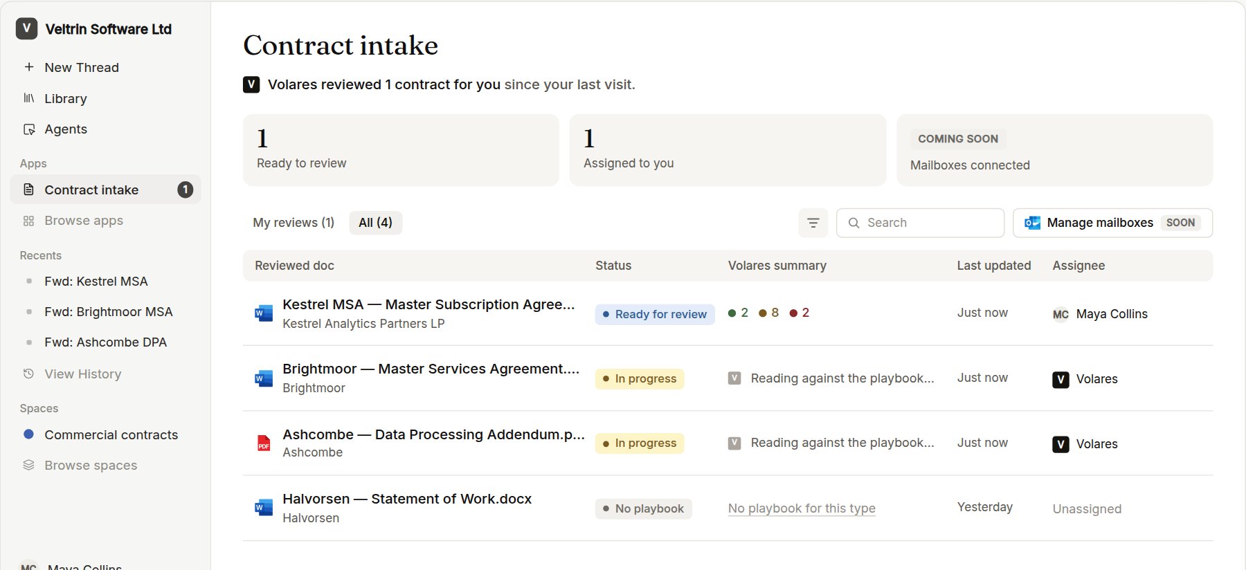Click the Manage mailboxes button
The width and height of the screenshot is (1246, 570).
1112,223
